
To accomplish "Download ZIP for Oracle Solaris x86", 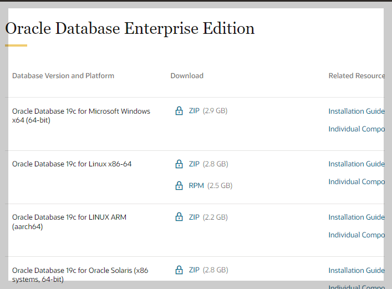I will pyautogui.click(x=194, y=270).
